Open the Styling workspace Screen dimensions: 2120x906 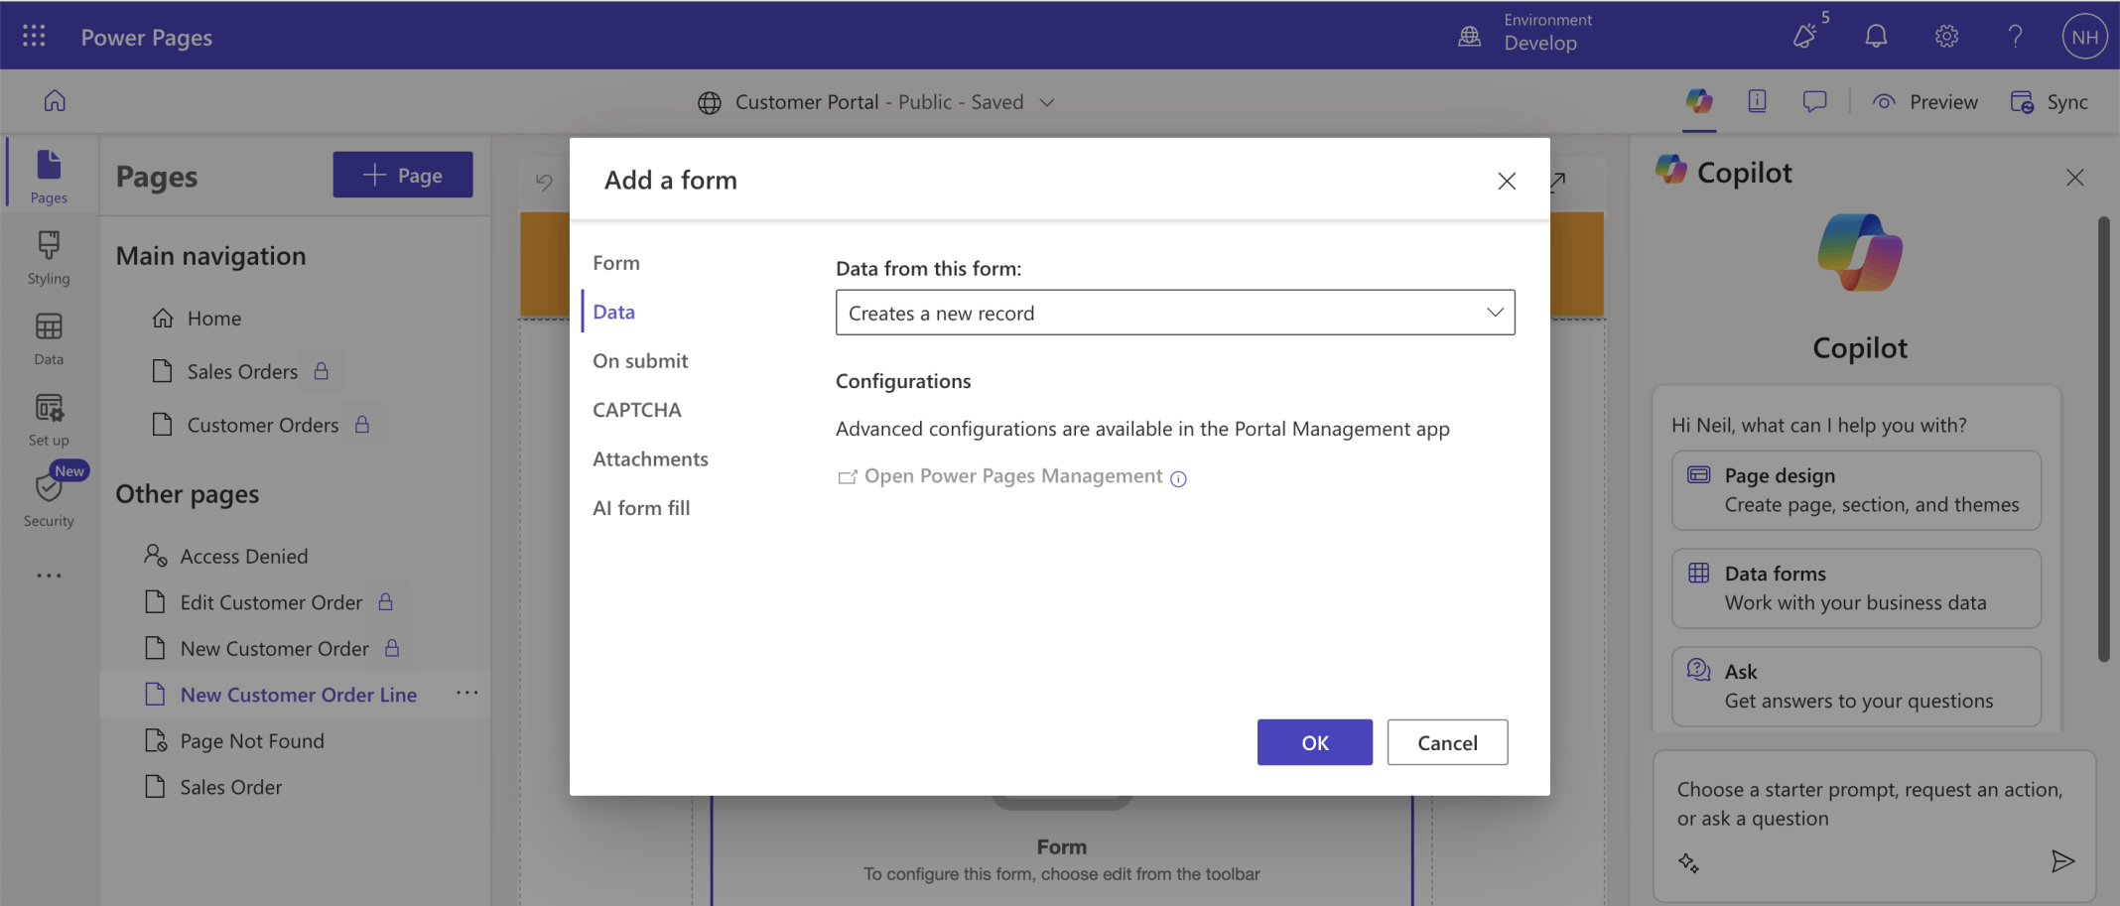click(49, 257)
